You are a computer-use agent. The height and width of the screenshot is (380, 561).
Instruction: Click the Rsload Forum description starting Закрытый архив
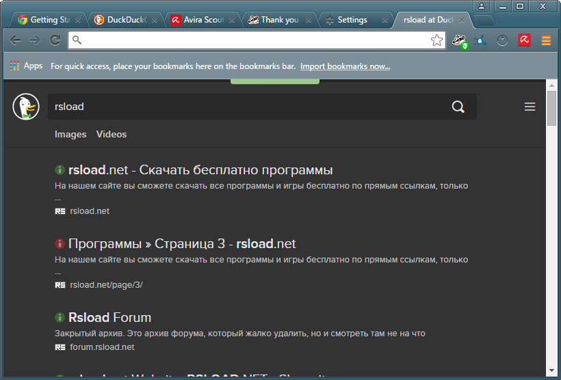239,334
